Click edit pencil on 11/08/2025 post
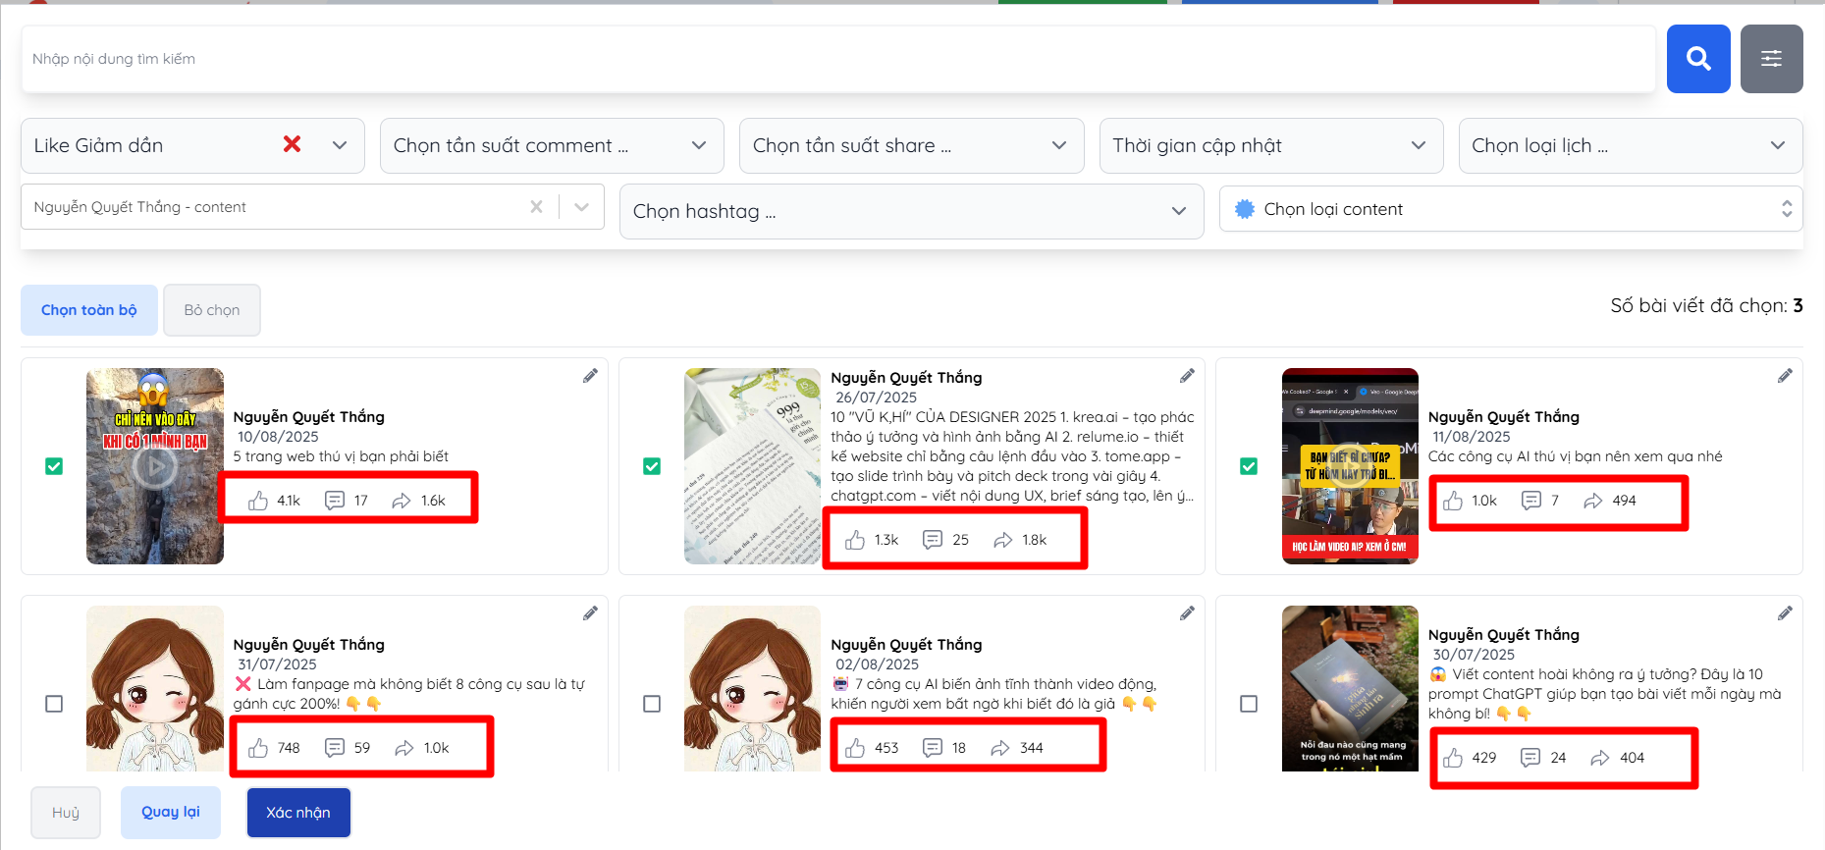The height and width of the screenshot is (850, 1825). [x=1784, y=376]
